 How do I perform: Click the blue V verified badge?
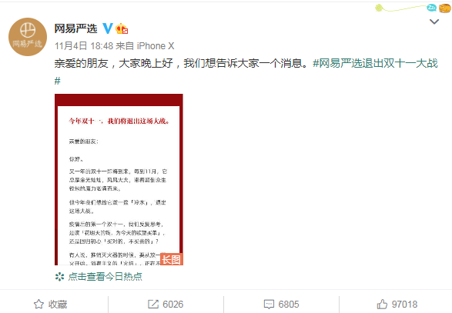pyautogui.click(x=108, y=28)
